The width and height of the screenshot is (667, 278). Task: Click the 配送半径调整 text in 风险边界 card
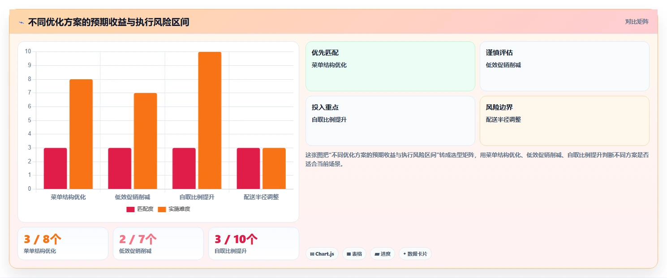coord(503,120)
